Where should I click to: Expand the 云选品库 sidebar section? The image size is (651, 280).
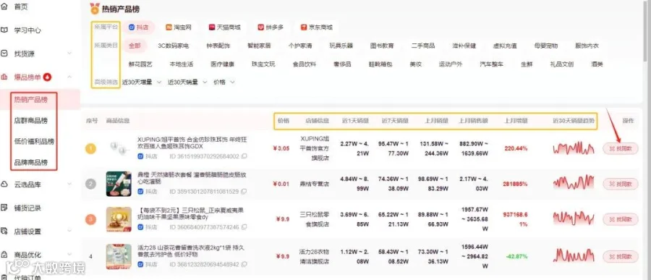pos(69,184)
